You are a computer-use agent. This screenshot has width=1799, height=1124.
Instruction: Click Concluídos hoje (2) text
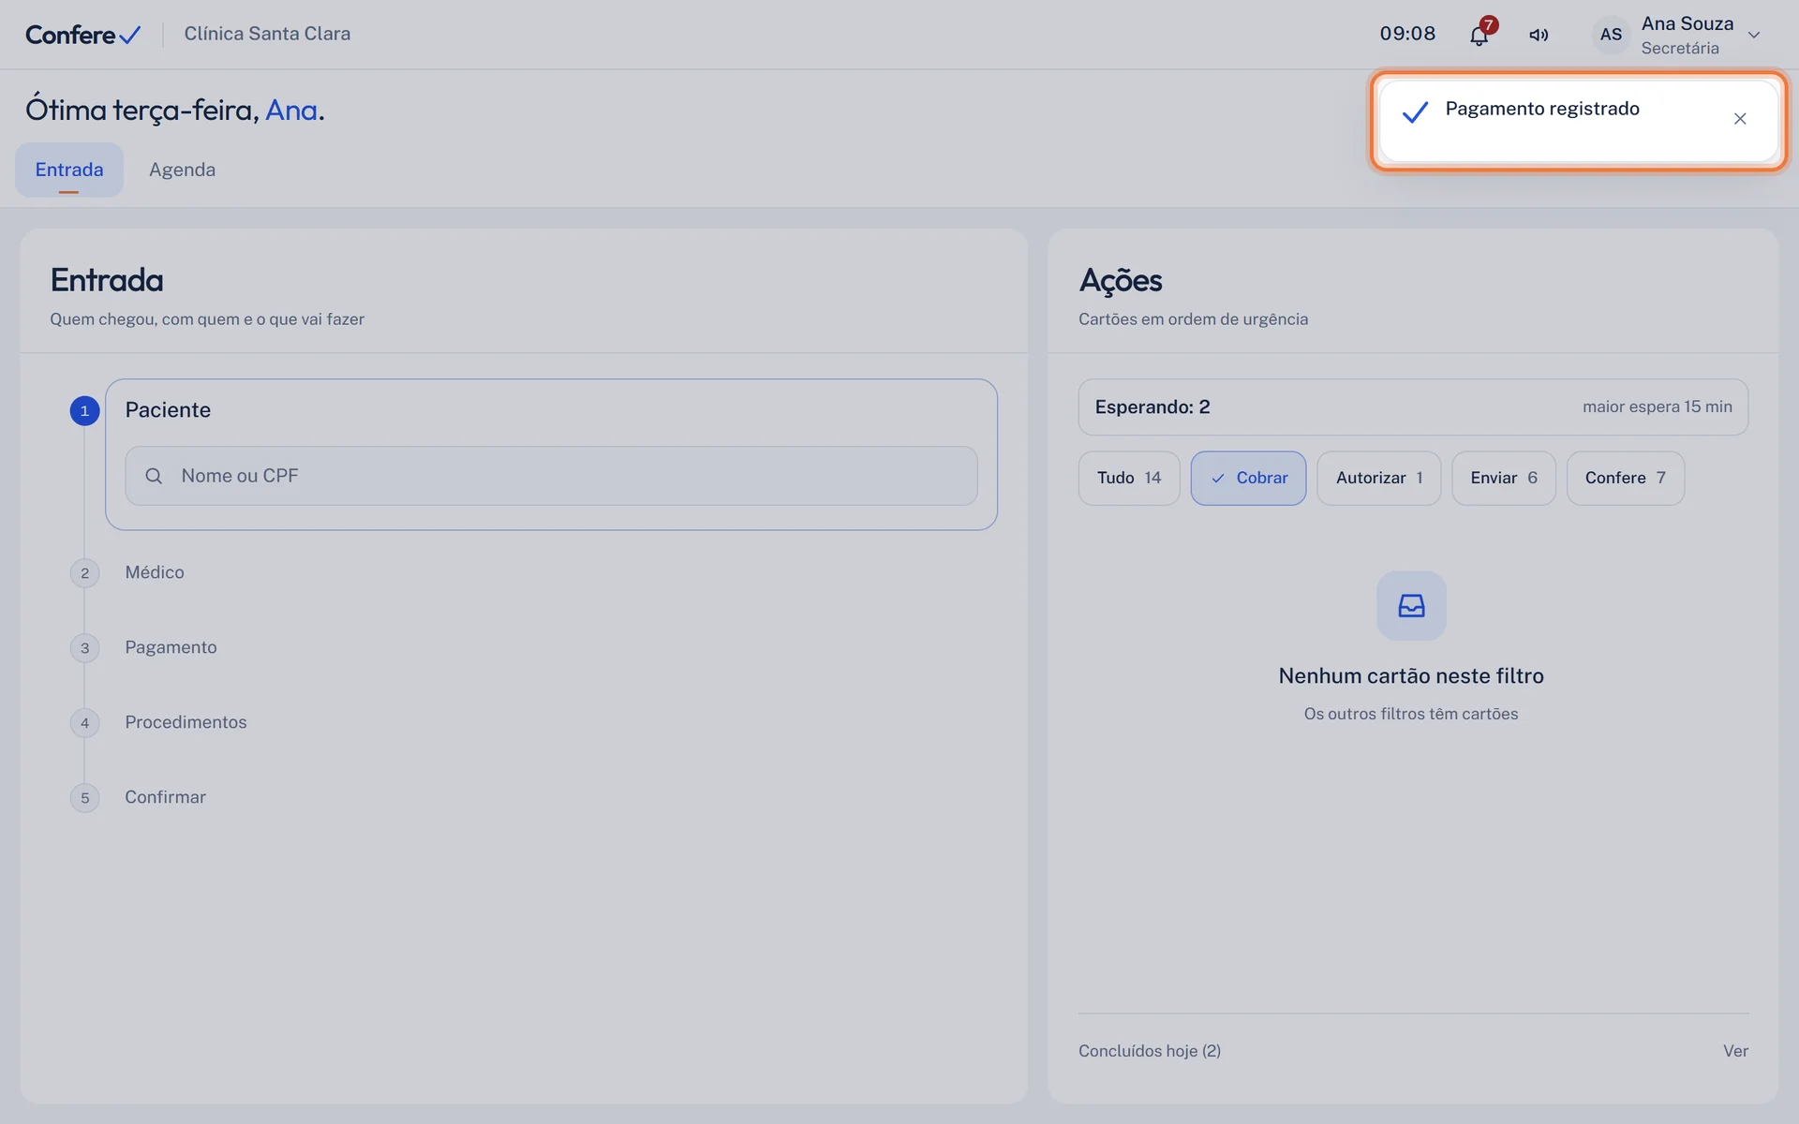[1150, 1051]
